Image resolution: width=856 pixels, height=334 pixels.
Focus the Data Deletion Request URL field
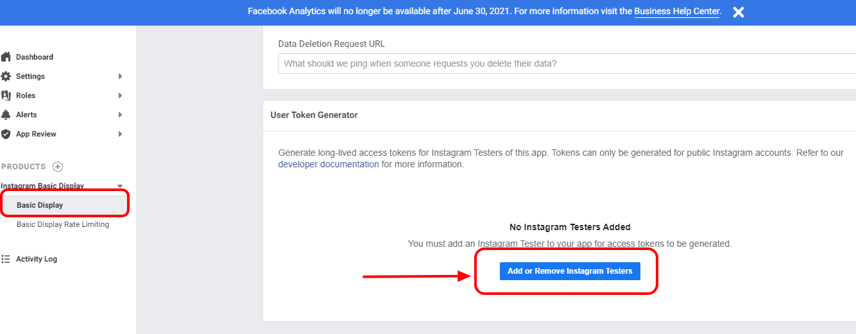pyautogui.click(x=567, y=63)
